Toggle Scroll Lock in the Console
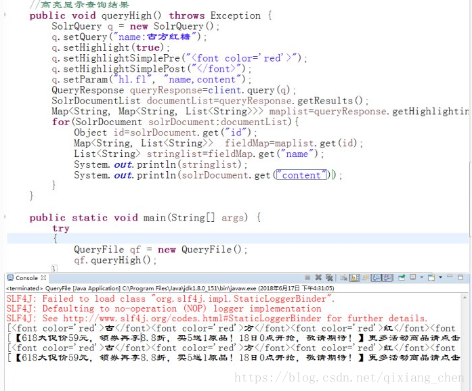 (x=355, y=277)
